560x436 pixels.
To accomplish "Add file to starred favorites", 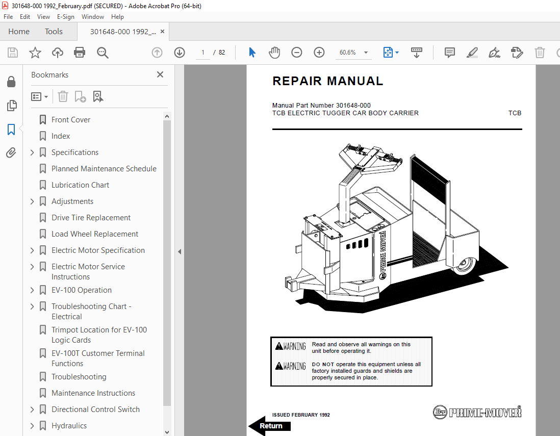I will pyautogui.click(x=35, y=53).
